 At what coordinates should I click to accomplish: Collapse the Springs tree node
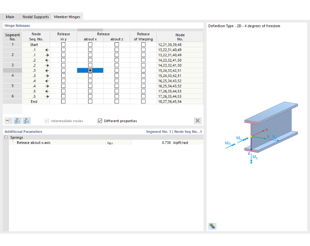[6, 137]
